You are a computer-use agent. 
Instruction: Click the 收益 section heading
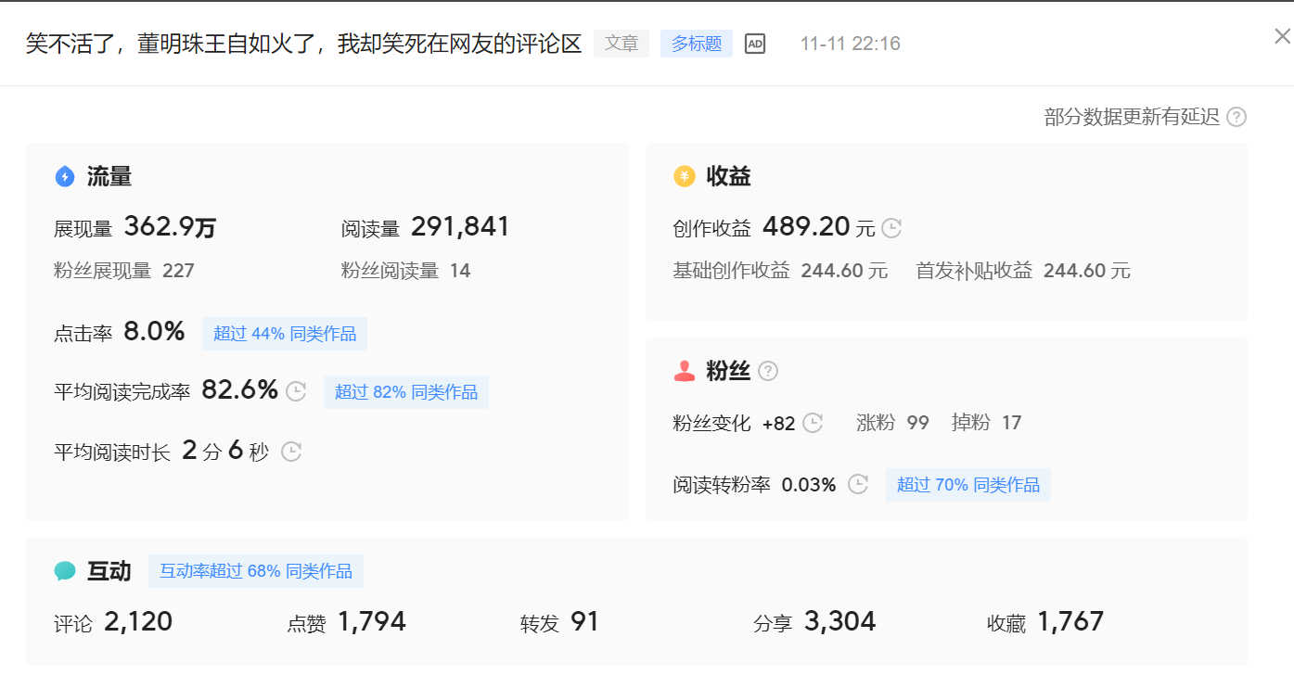coord(728,176)
